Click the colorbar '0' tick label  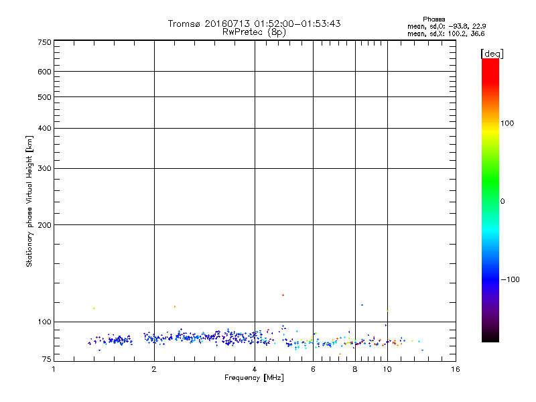click(503, 202)
